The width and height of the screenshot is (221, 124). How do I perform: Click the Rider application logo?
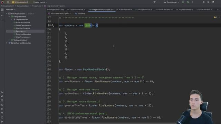pyautogui.click(x=2, y=2)
